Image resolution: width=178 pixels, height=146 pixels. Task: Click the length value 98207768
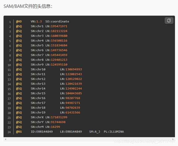(x=73, y=98)
